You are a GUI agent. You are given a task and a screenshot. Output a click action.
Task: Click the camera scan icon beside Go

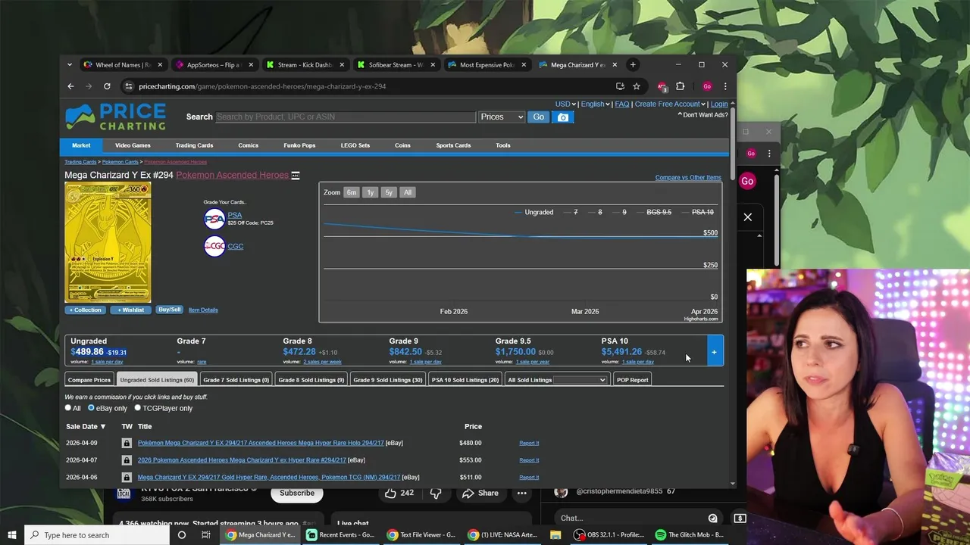tap(563, 117)
